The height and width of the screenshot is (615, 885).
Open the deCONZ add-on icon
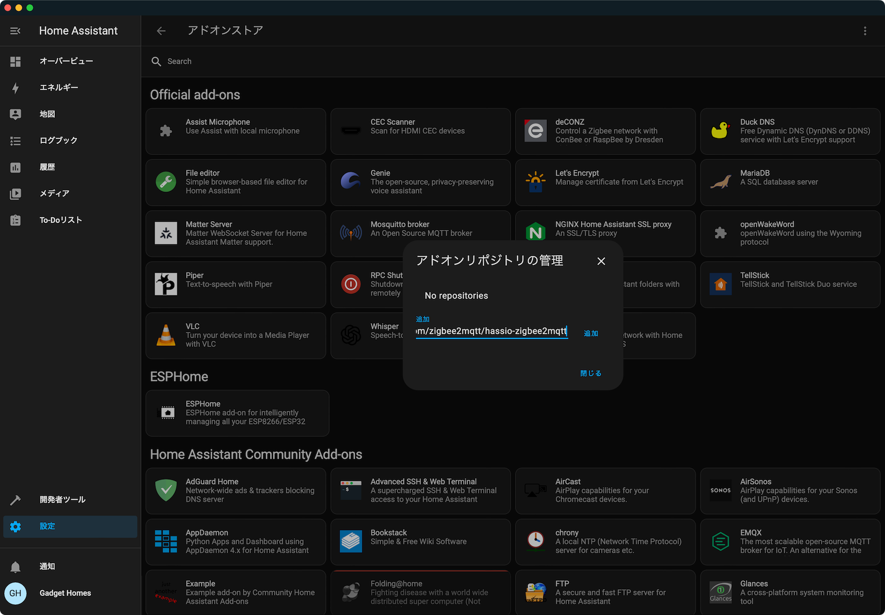click(x=535, y=131)
